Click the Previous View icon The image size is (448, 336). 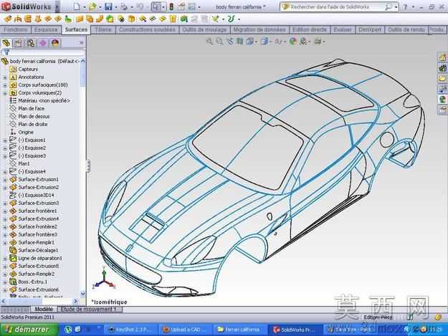click(x=230, y=42)
